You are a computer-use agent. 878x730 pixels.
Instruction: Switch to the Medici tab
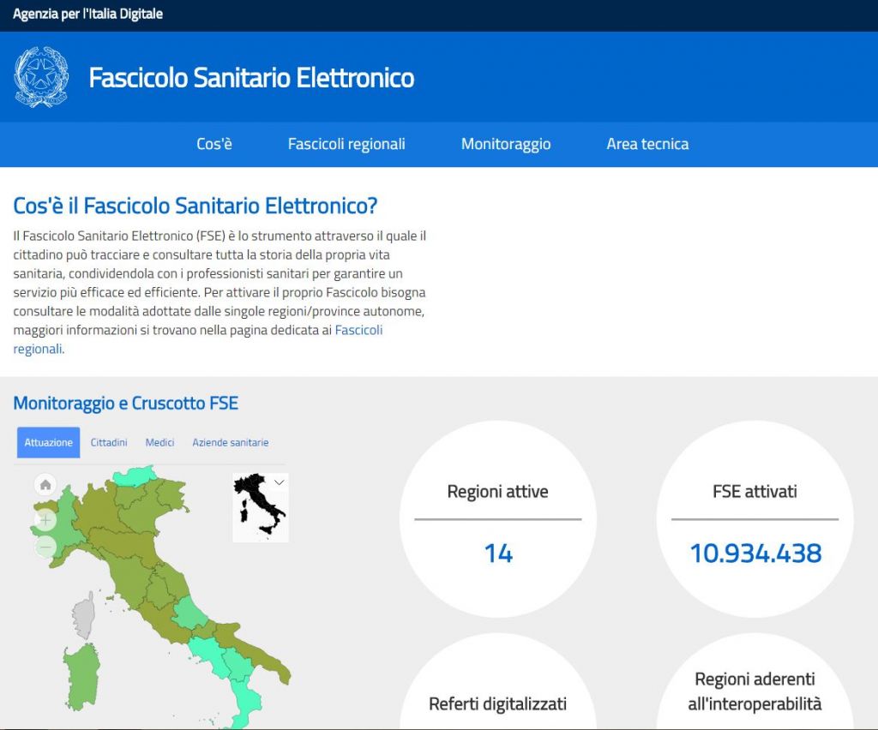pos(159,442)
